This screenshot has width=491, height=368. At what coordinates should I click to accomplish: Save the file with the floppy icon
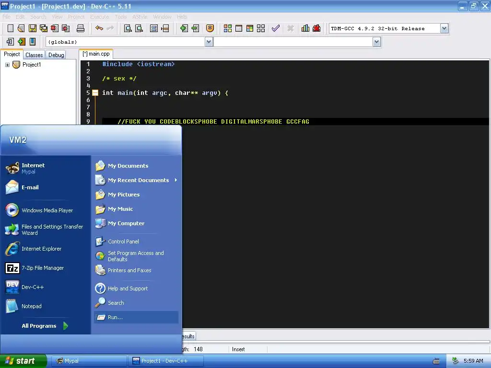coord(33,28)
